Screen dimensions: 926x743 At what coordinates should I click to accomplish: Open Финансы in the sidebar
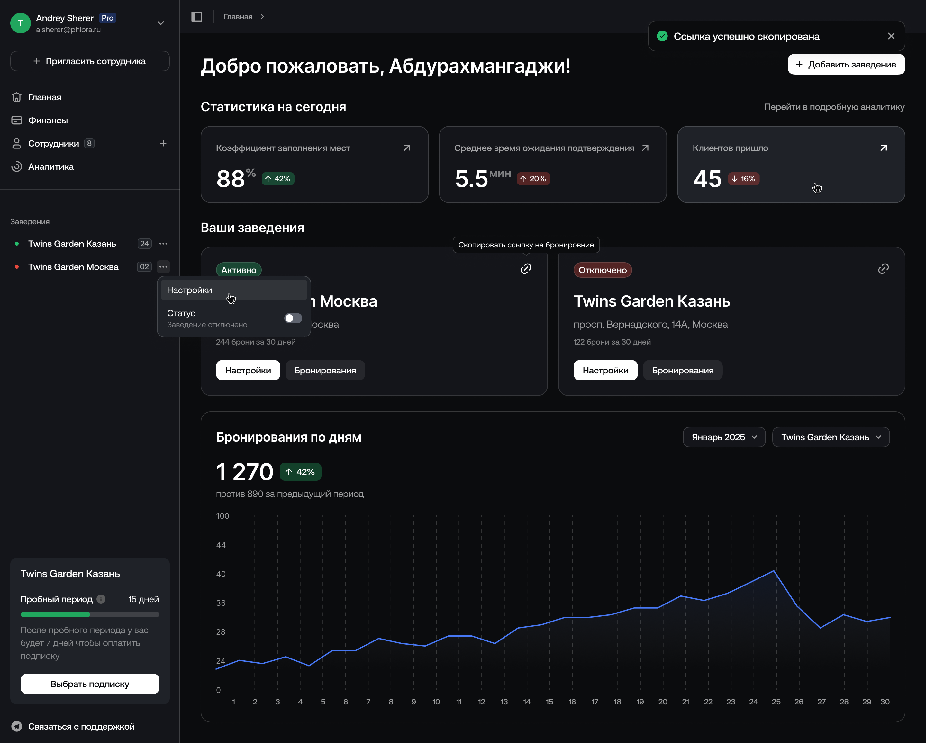click(48, 120)
